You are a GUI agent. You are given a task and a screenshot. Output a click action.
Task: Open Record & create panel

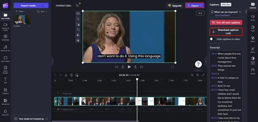[5, 27]
